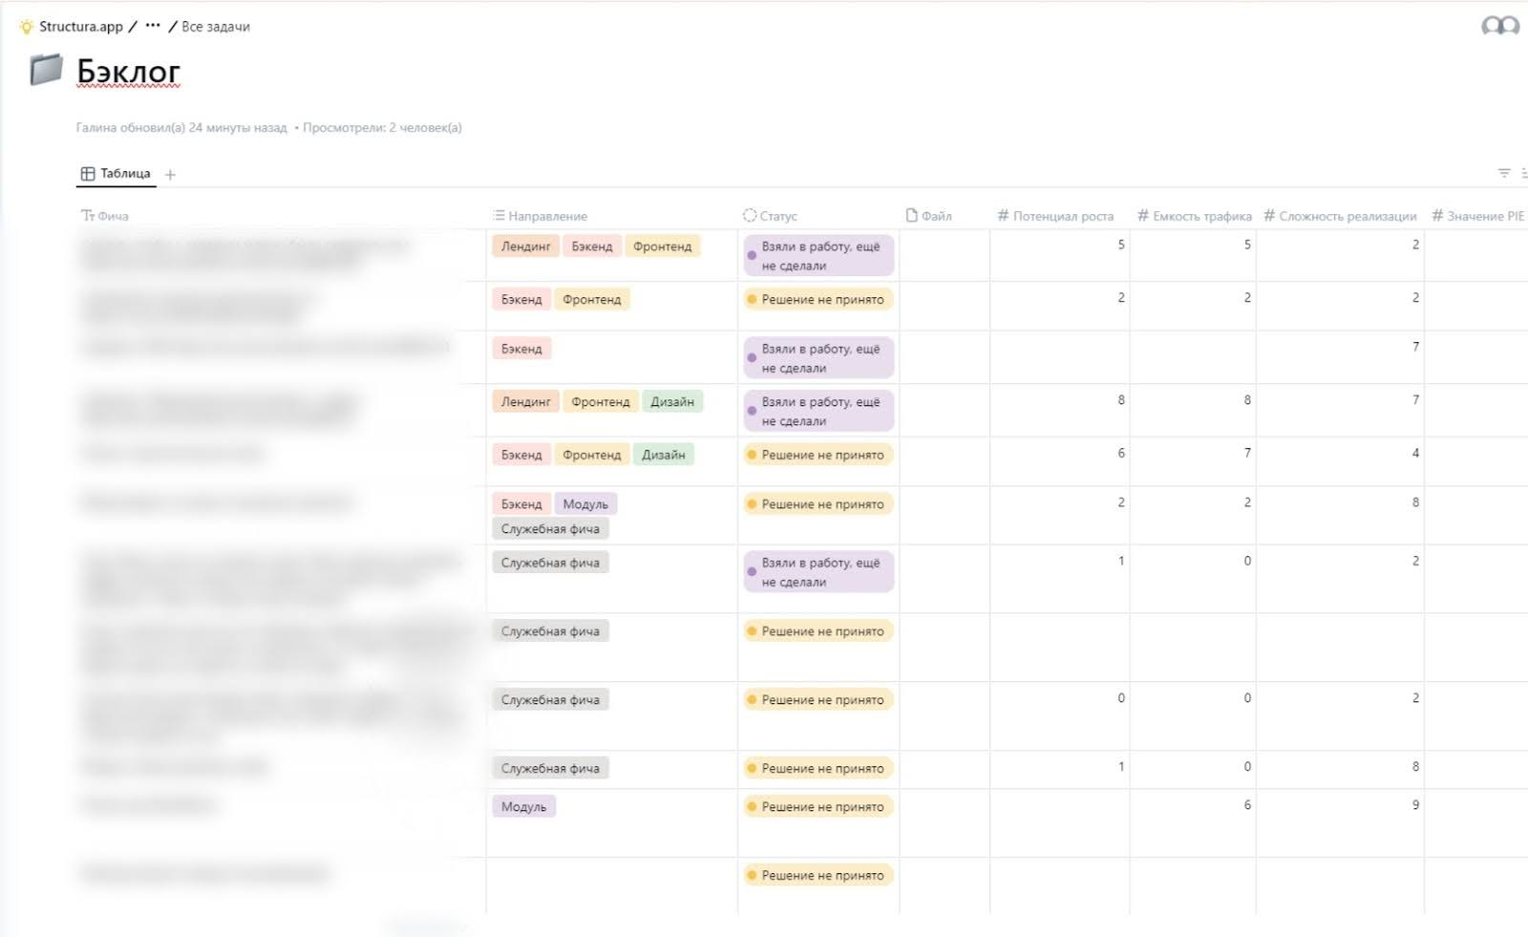The height and width of the screenshot is (937, 1528).
Task: Click the text-type icon of the Фича column
Action: pyautogui.click(x=88, y=216)
